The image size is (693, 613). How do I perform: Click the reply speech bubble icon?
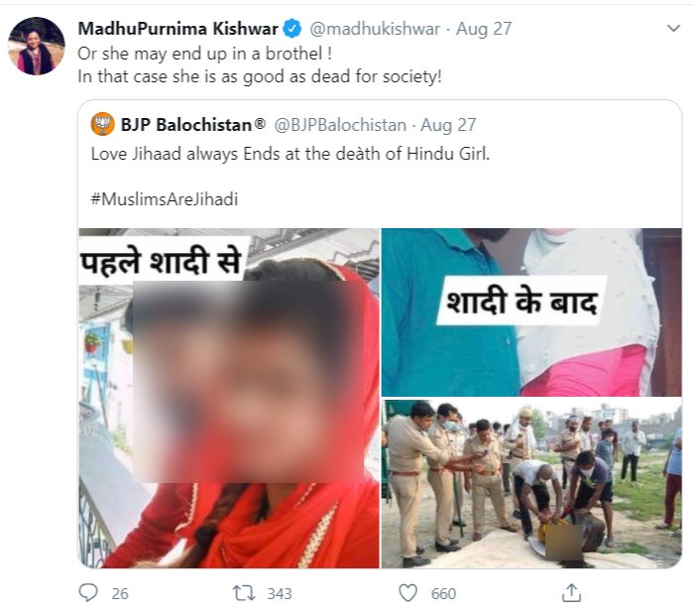click(88, 592)
